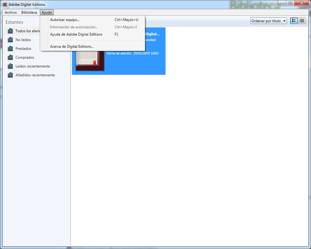Click Adobe Digital Editions title bar app icon

pos(5,4)
